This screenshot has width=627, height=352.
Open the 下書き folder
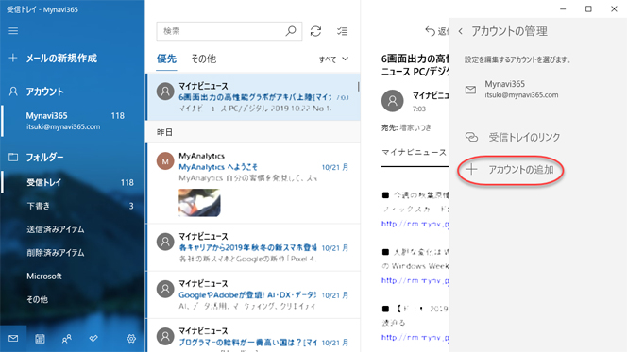72,206
